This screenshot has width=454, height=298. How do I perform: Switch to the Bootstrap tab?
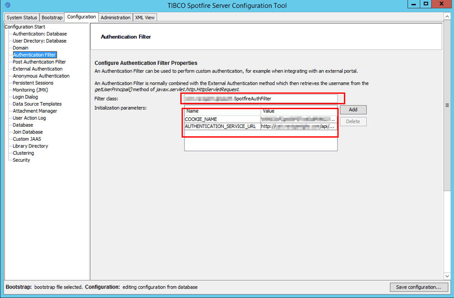pos(52,18)
